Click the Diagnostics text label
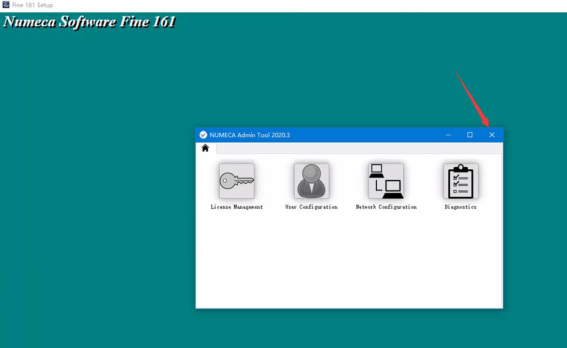Image resolution: width=567 pixels, height=348 pixels. pos(461,207)
